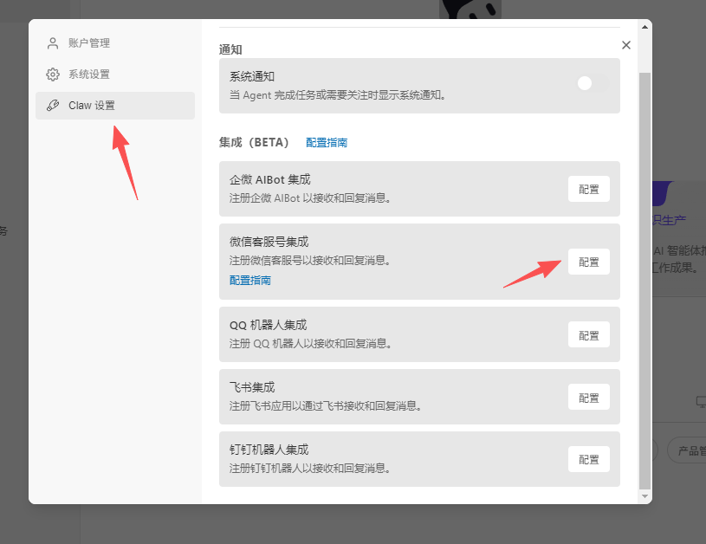Screen dimensions: 706x544
Task: Click the wrench icon beside Claw 设置
Action: 53,106
